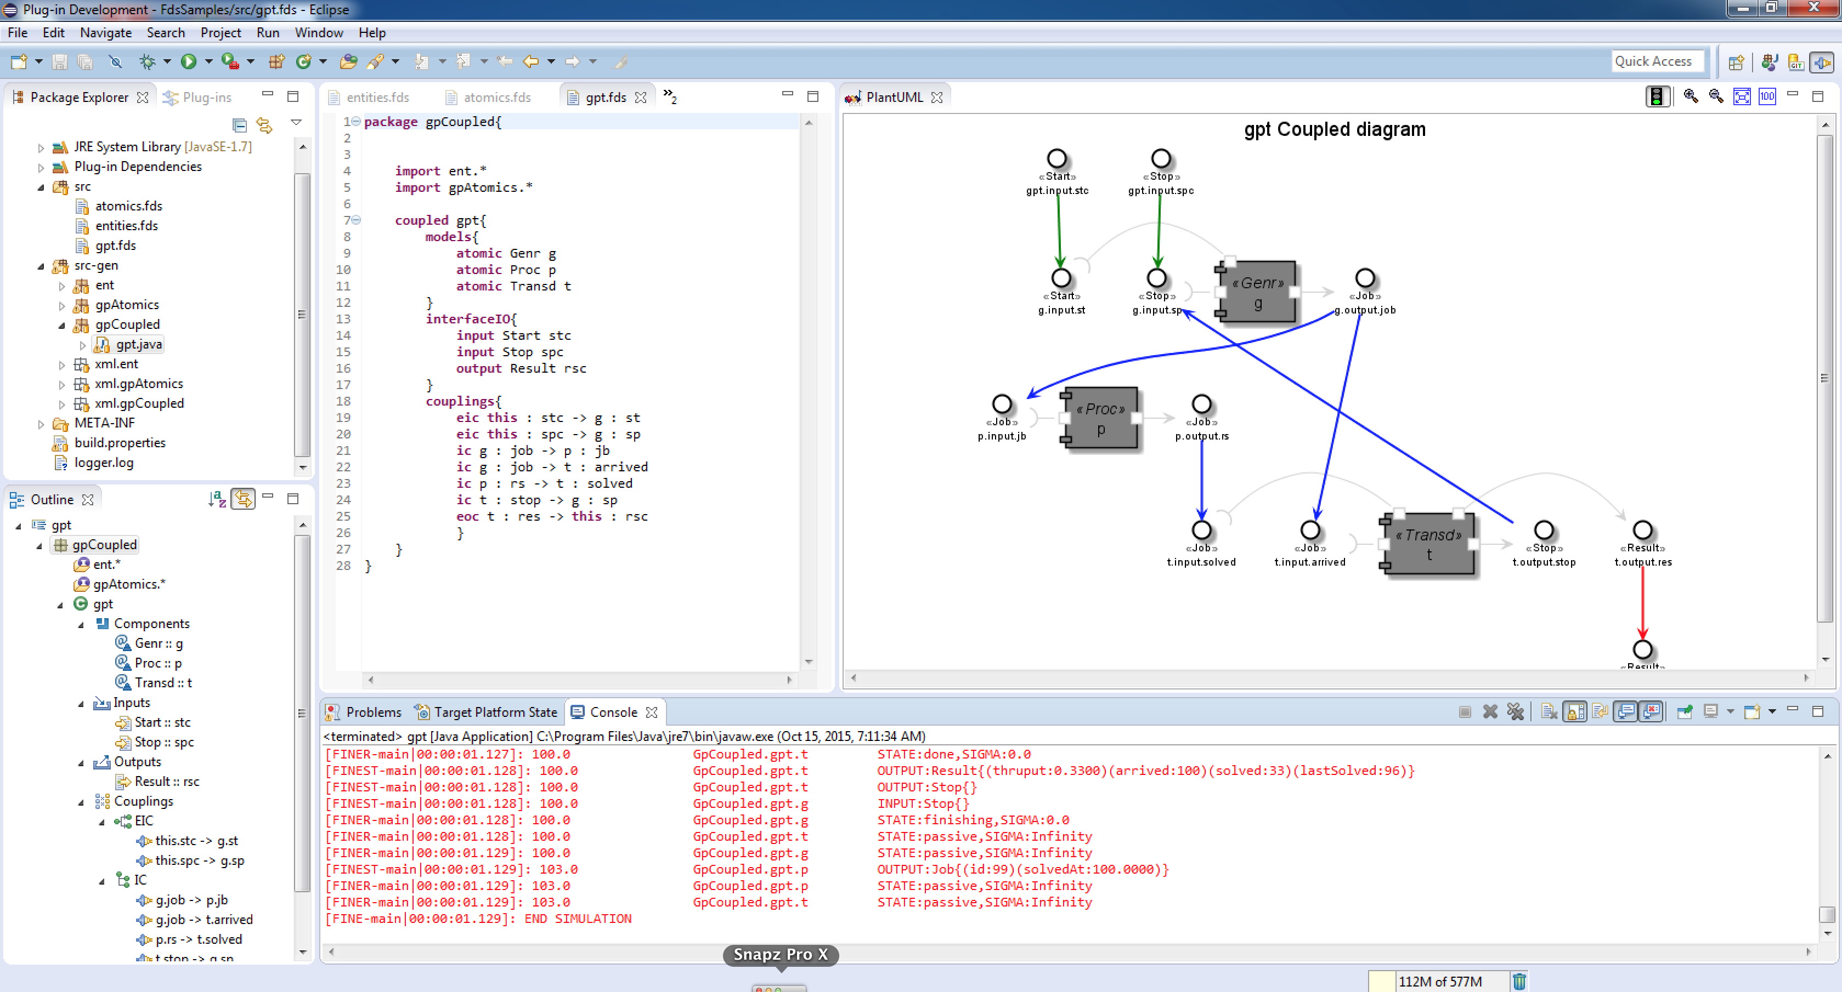Click Clear Console icon
Screen dimensions: 1842x992
pos(1549,712)
